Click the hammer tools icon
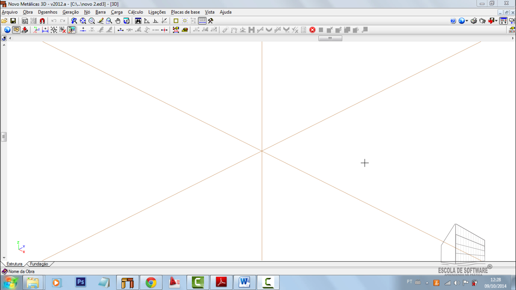The height and width of the screenshot is (290, 516). [210, 21]
